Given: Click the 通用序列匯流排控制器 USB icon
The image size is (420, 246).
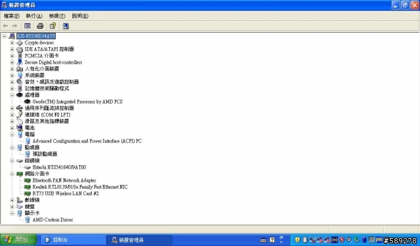Looking at the screenshot, I should [x=20, y=108].
